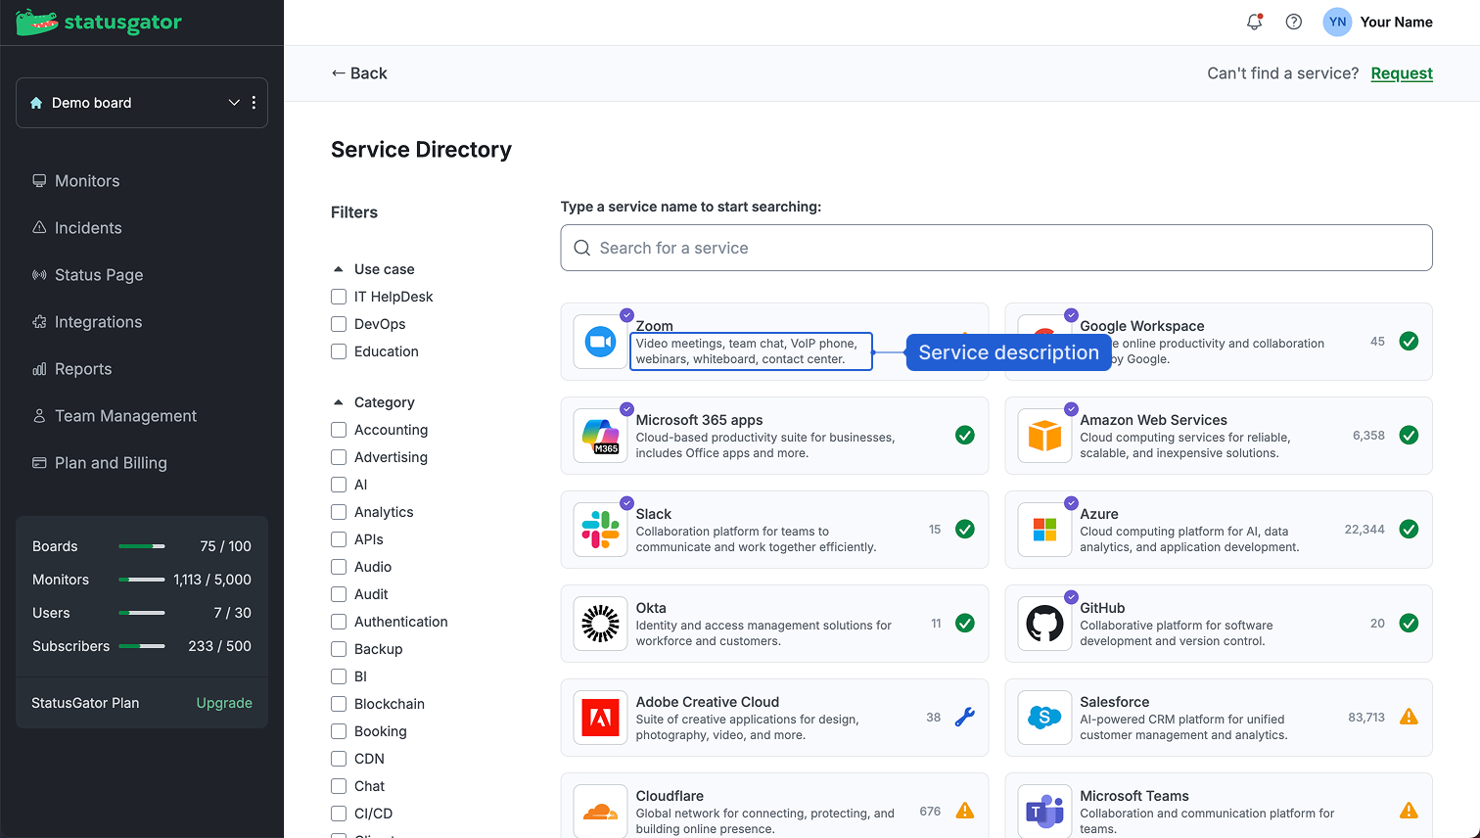1480x838 pixels.
Task: Check the Blockchain category
Action: click(339, 704)
